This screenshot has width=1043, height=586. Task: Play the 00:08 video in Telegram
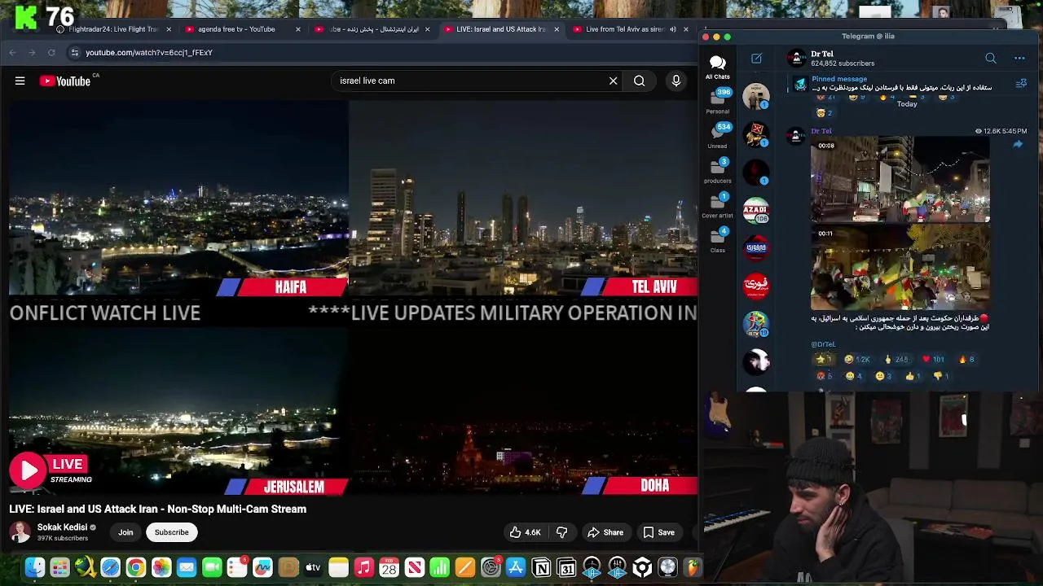click(x=900, y=179)
